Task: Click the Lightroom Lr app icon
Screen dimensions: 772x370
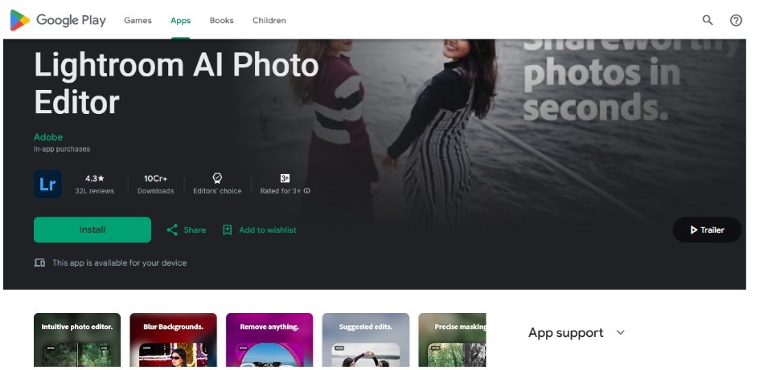Action: click(x=47, y=185)
